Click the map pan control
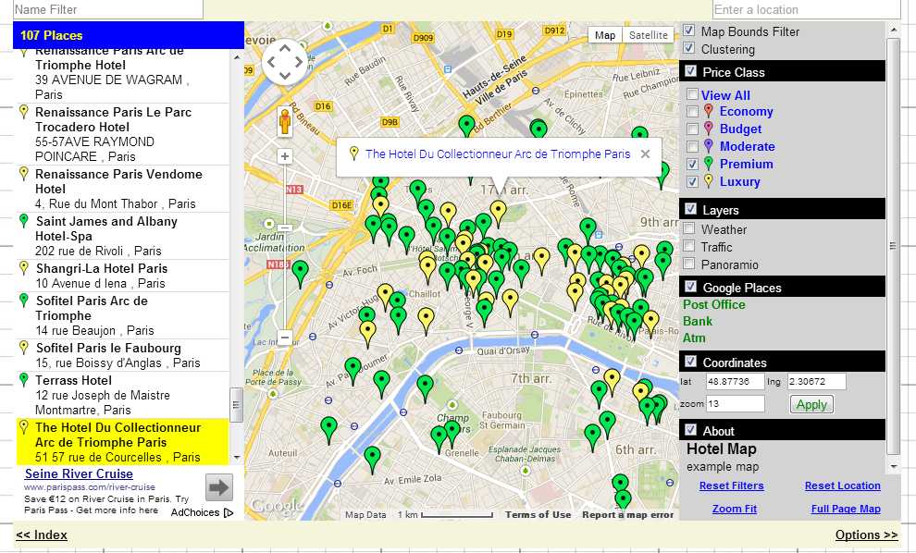916x553 pixels. click(x=284, y=62)
